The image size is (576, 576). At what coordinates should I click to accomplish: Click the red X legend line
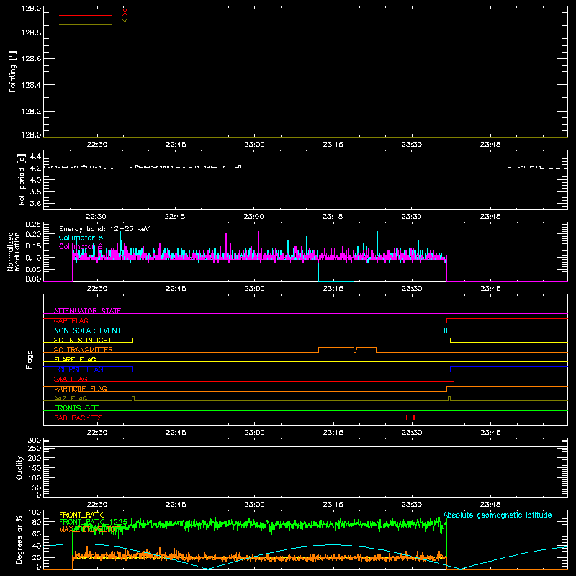coord(86,15)
